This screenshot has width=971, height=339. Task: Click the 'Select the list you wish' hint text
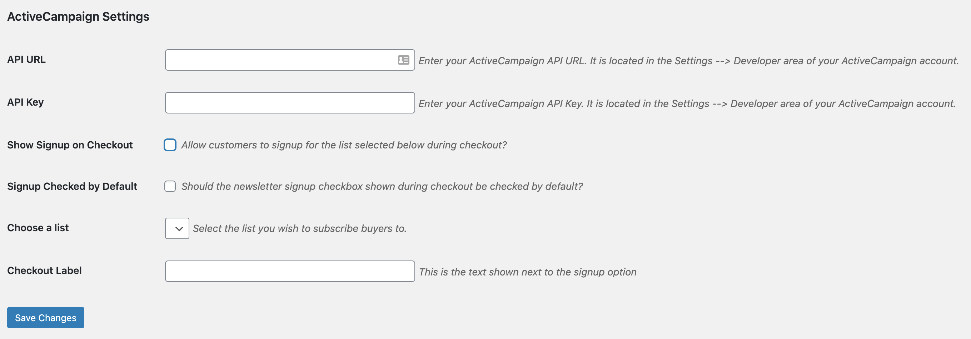click(299, 229)
